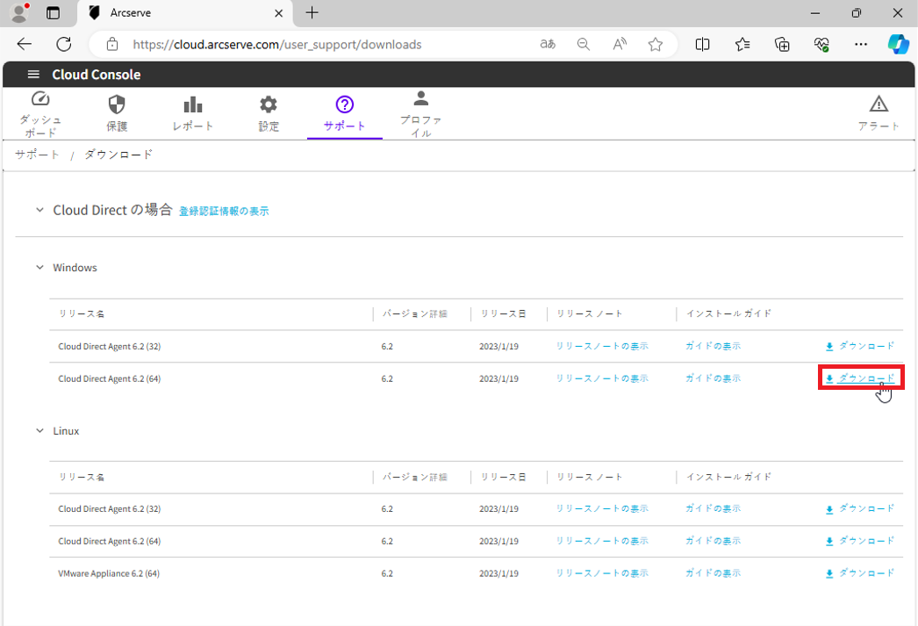Show the アラート warning triangle icon
The image size is (918, 626).
(879, 104)
